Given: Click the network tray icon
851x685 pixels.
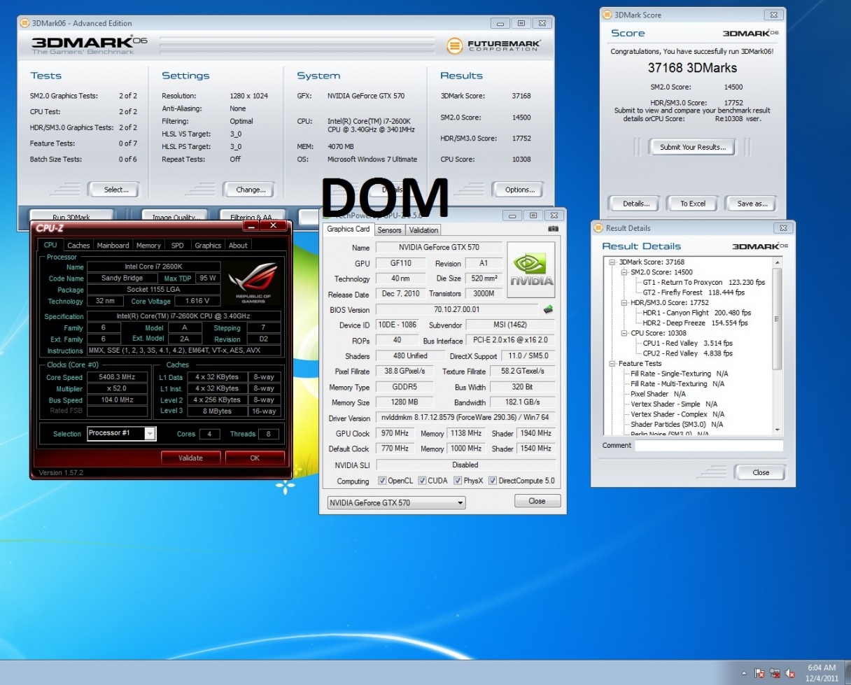Looking at the screenshot, I should pyautogui.click(x=775, y=673).
